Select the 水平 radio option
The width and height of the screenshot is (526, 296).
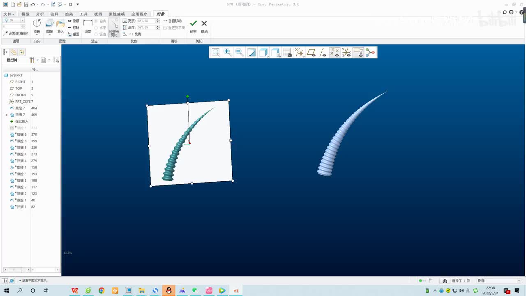[101, 28]
